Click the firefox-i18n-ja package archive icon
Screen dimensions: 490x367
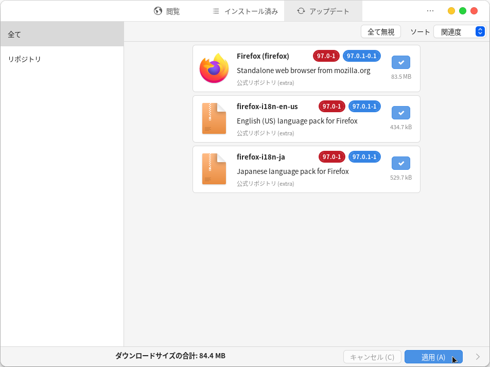click(214, 169)
